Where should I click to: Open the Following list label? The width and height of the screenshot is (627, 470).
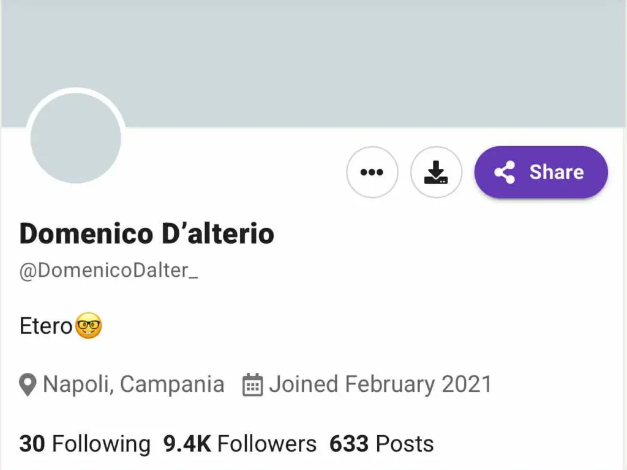point(101,444)
